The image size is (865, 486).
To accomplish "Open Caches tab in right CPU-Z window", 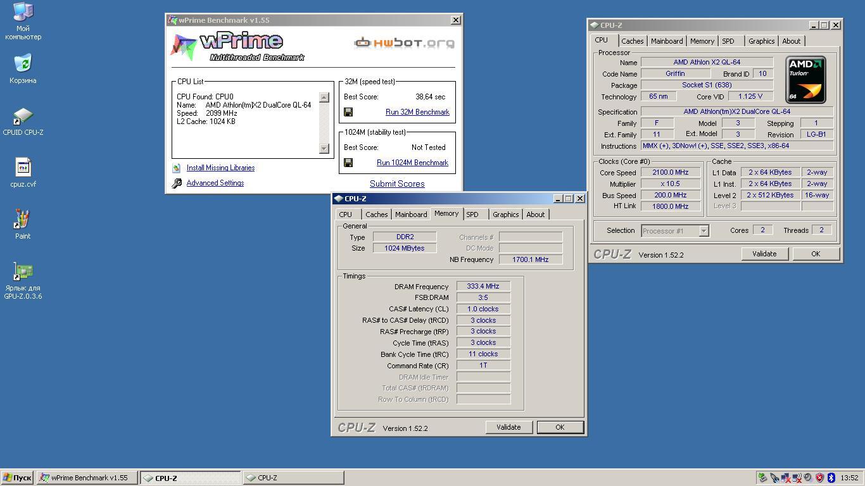I will point(632,41).
